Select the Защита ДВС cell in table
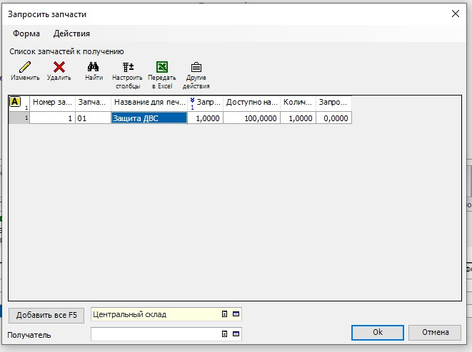472x352 pixels. (x=149, y=118)
